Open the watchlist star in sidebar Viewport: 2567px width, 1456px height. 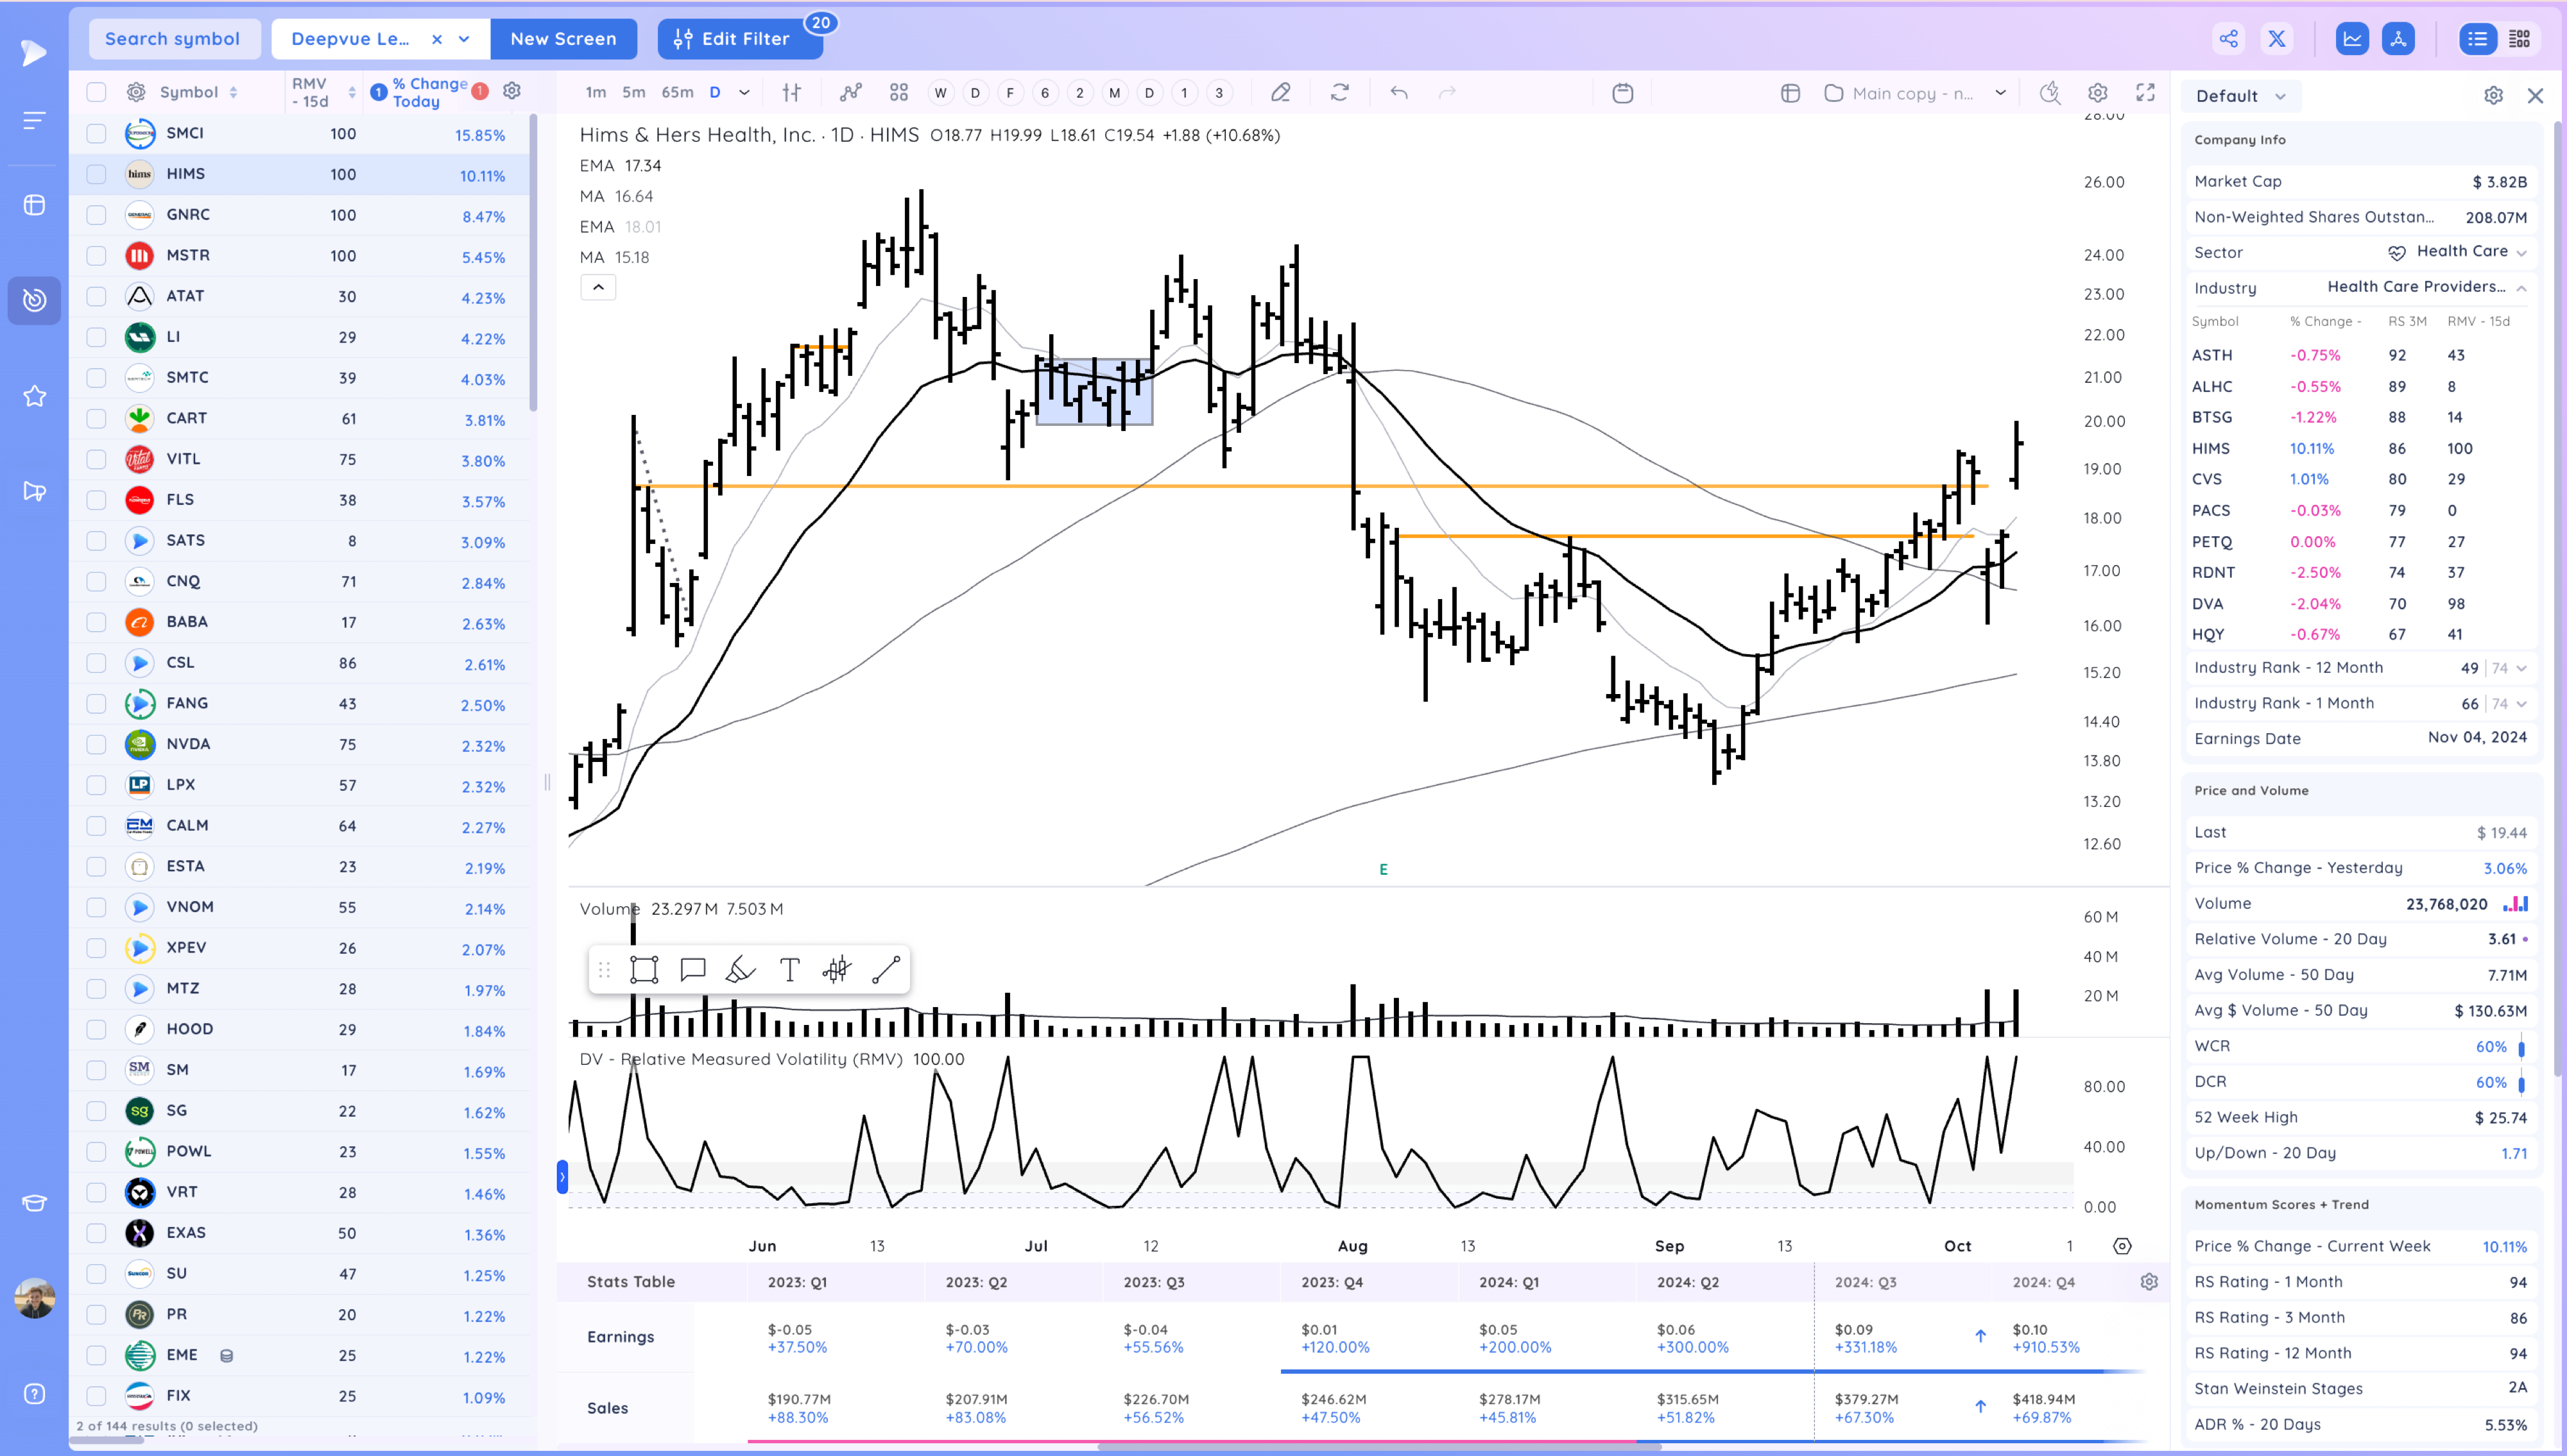tap(35, 396)
